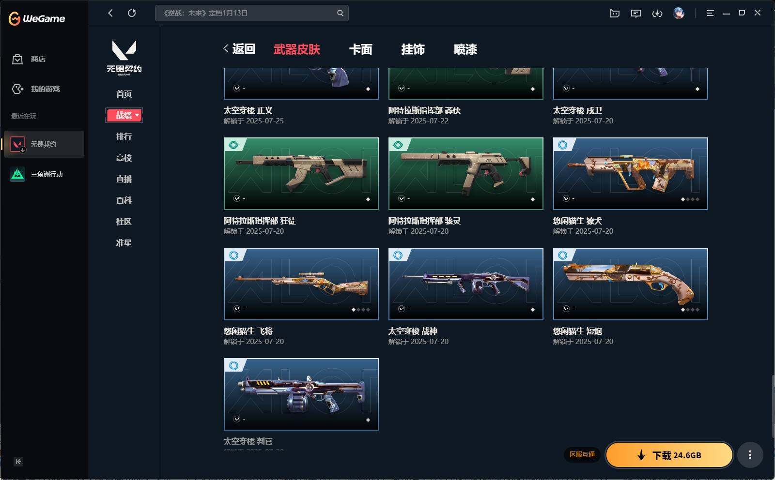The height and width of the screenshot is (480, 775).
Task: Open the 悠闲猫生 短炮 skin thumbnail
Action: [x=630, y=284]
